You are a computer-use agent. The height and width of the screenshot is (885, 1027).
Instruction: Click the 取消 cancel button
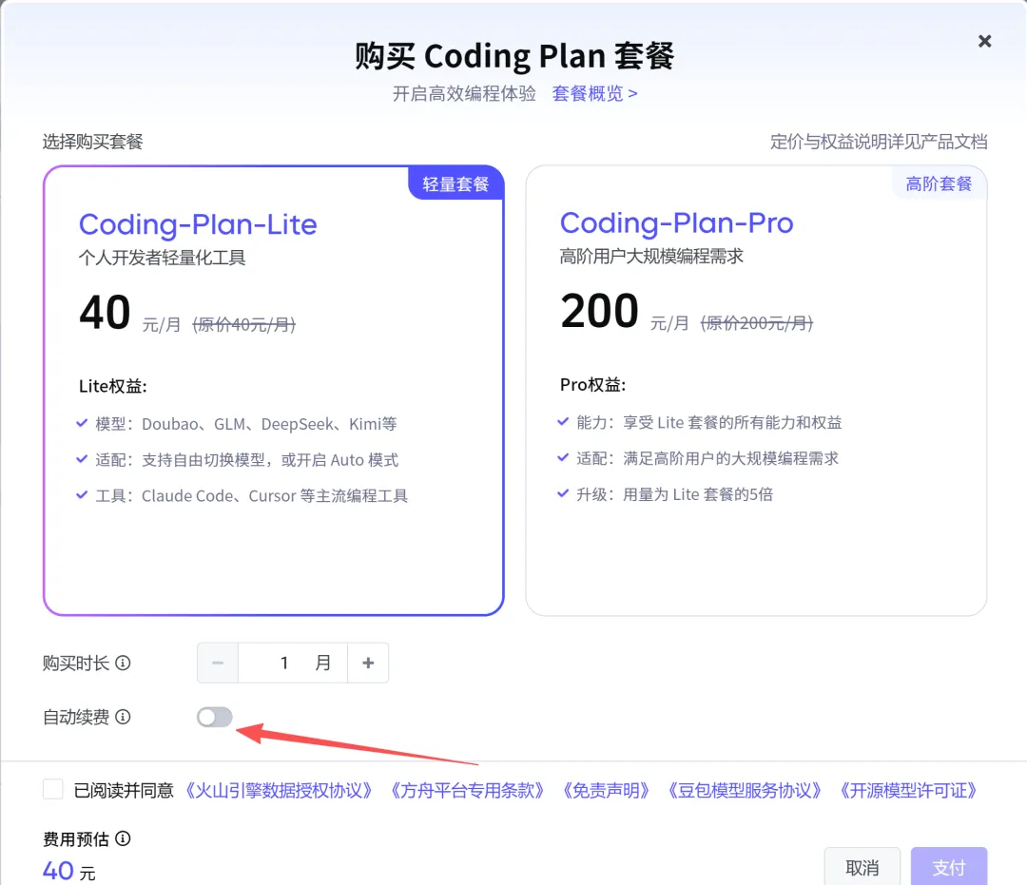point(862,867)
